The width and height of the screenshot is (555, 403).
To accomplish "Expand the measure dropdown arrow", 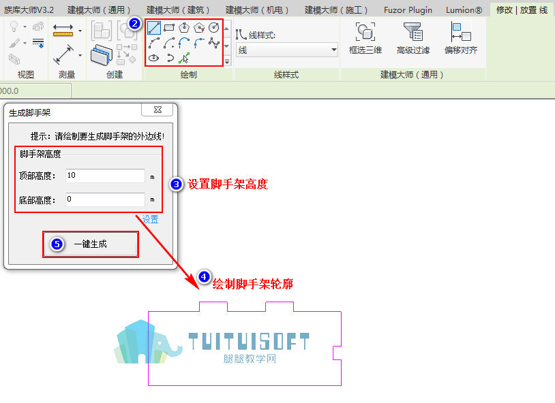I will 80,55.
